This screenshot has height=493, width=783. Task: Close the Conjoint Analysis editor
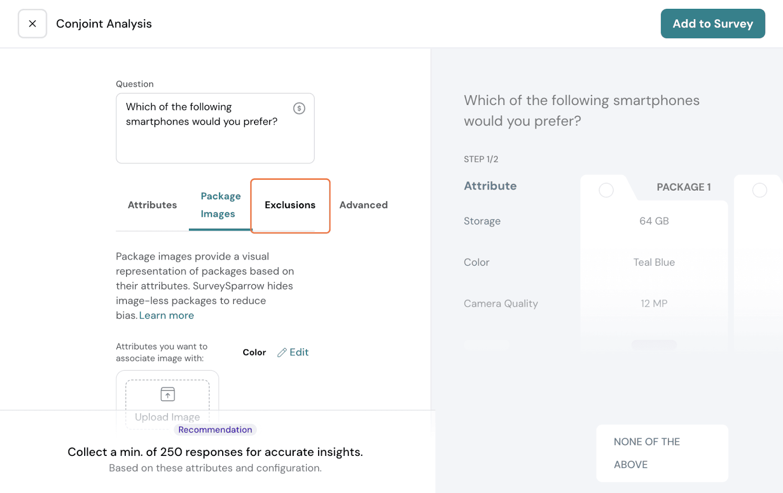(x=32, y=23)
